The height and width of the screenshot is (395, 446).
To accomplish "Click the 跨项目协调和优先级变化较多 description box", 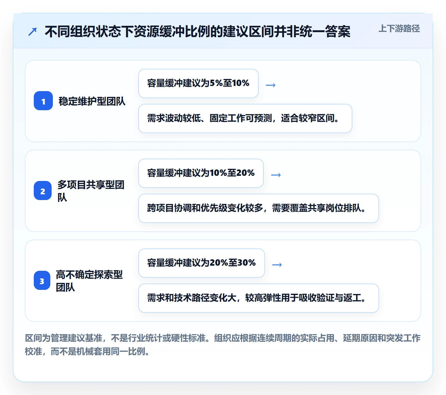I will pos(259,208).
